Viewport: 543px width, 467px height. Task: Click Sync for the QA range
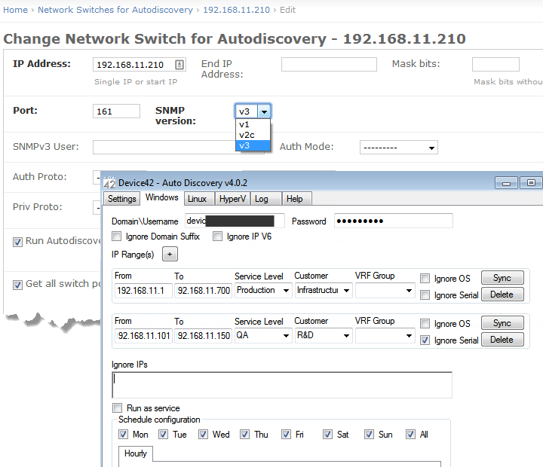tap(502, 323)
